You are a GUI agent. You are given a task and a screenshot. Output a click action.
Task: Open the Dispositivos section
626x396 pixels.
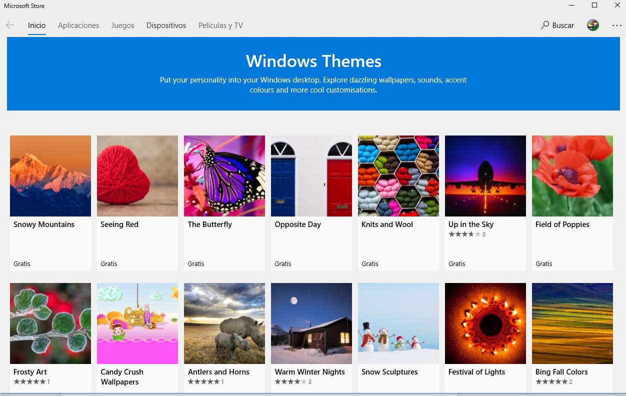166,25
